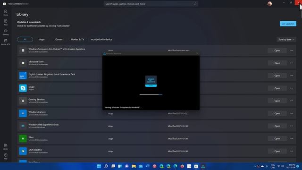Viewport: 302px width, 170px height.
Task: Click the Amazon Appstore loading progress bar
Action: (151, 94)
